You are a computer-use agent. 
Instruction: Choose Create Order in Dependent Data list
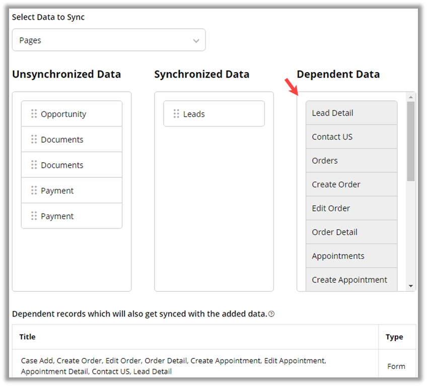tap(351, 184)
